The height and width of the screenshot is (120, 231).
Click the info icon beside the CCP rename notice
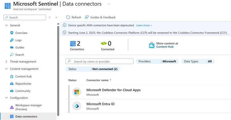pyautogui.click(x=65, y=33)
